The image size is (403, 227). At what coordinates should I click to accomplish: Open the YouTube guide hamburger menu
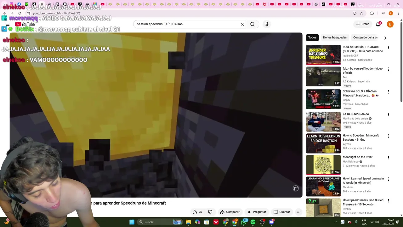[x=8, y=24]
